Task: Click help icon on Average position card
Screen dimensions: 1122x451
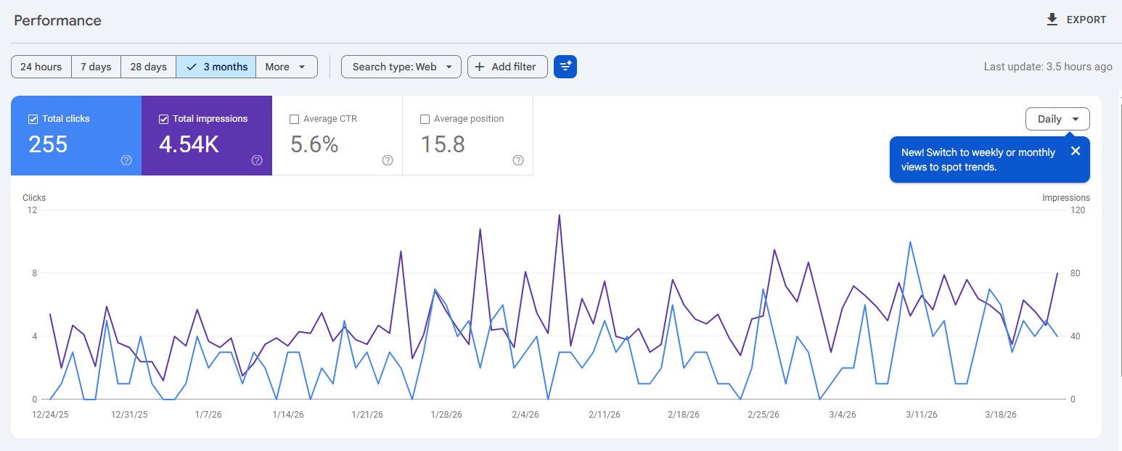Action: tap(518, 160)
